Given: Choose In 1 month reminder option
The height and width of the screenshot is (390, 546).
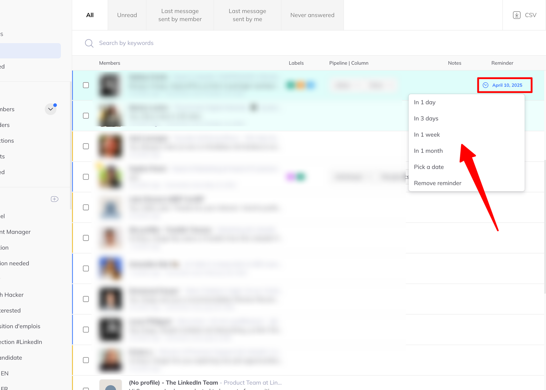Looking at the screenshot, I should [x=466, y=151].
